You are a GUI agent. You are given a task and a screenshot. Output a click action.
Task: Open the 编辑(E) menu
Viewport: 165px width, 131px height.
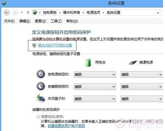click(x=25, y=21)
